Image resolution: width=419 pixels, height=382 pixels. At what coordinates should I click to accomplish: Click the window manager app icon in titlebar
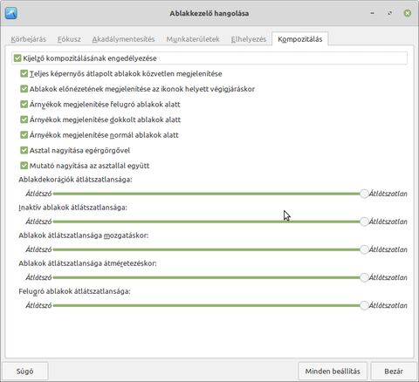click(11, 13)
